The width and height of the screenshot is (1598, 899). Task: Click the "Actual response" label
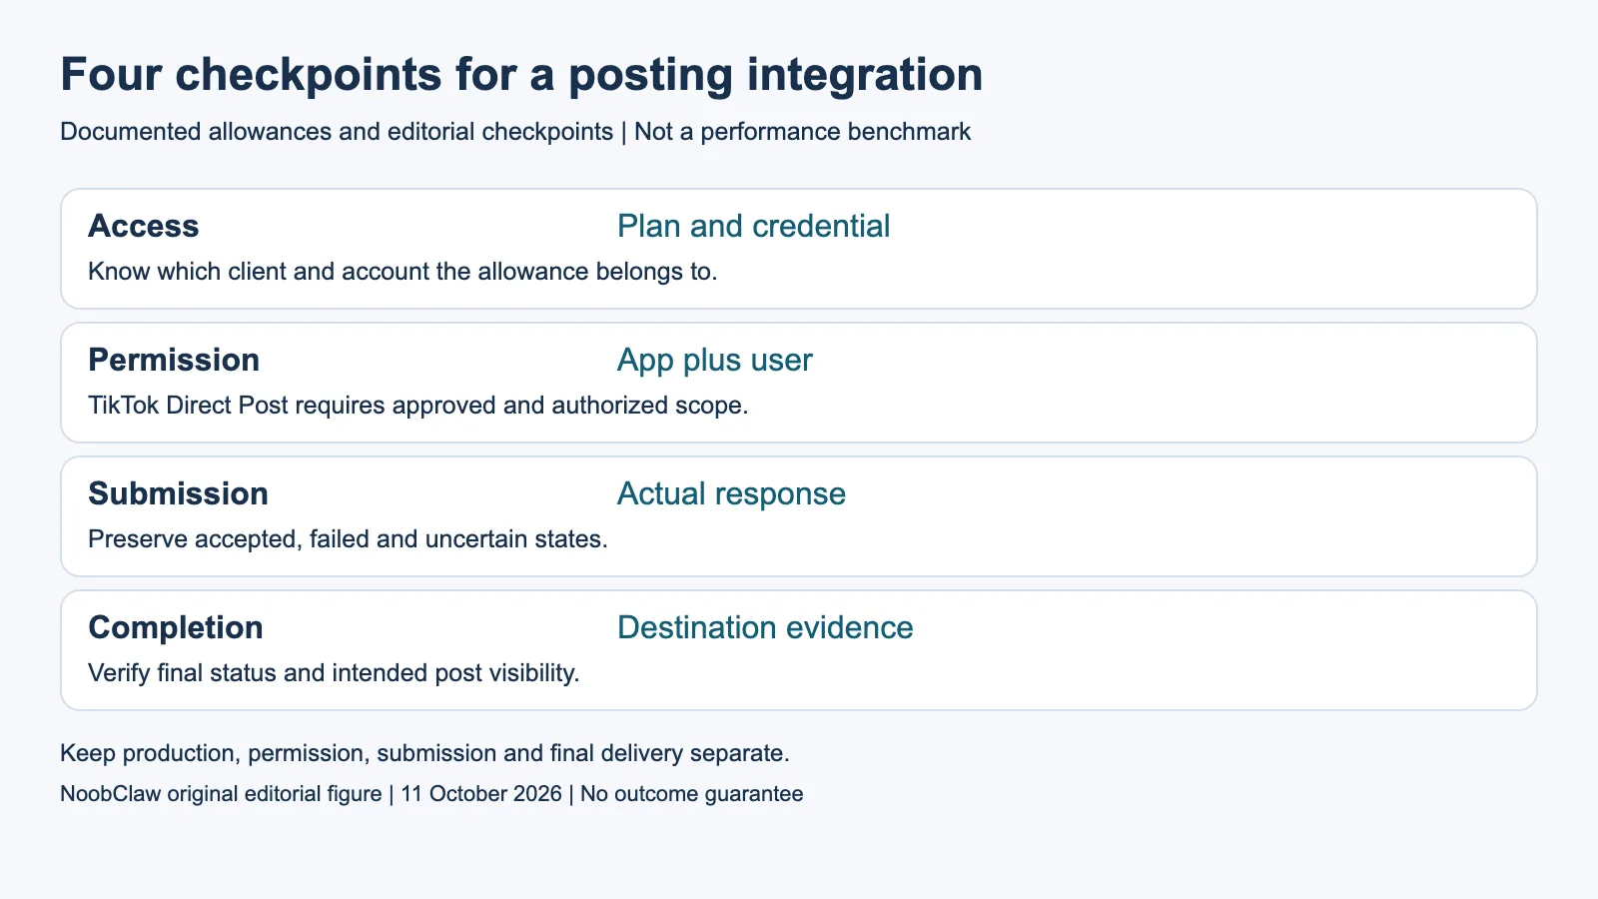pyautogui.click(x=731, y=493)
